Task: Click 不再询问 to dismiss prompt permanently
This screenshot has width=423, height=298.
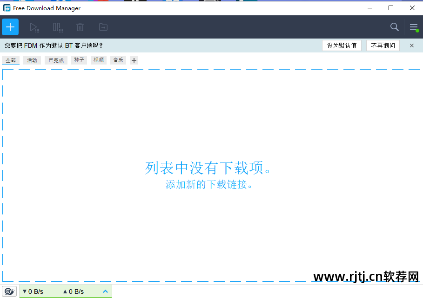Action: pos(383,45)
